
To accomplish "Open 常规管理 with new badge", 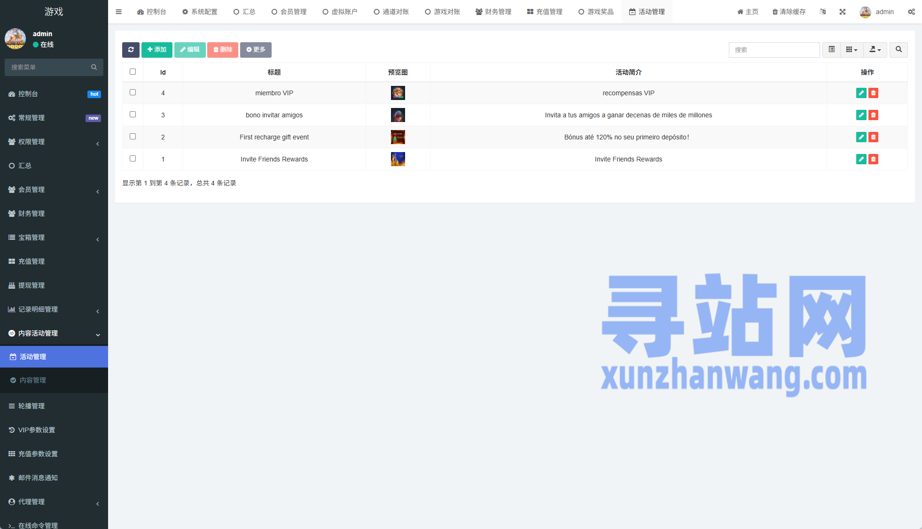I will pos(54,118).
